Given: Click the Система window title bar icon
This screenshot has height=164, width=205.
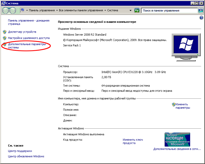Looking at the screenshot, I should point(3,3).
